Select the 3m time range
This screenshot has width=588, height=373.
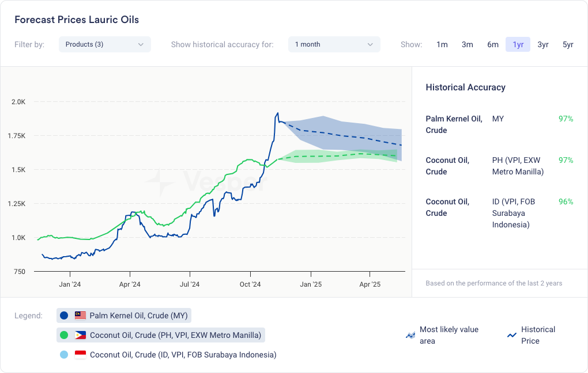(468, 44)
